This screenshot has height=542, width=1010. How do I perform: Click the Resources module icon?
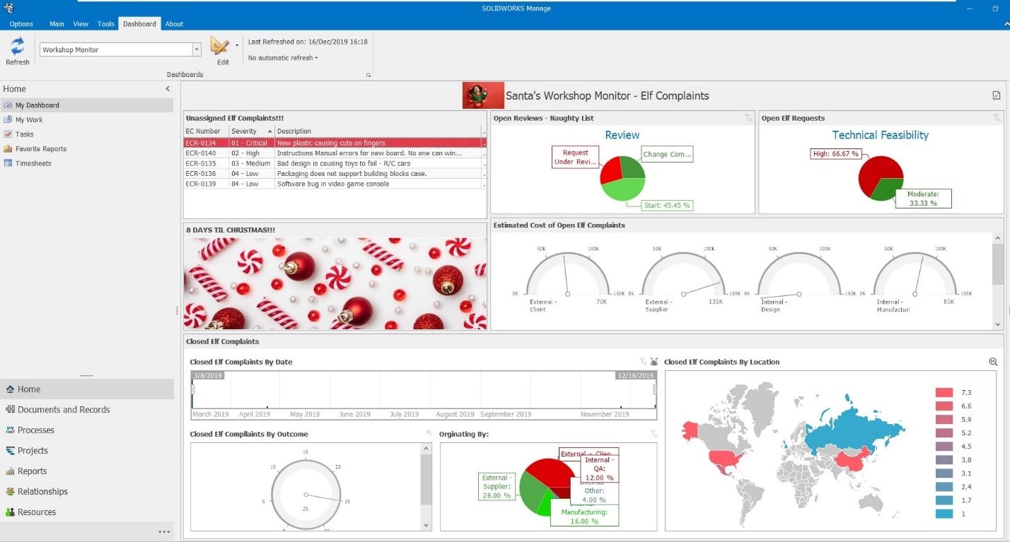[x=10, y=512]
